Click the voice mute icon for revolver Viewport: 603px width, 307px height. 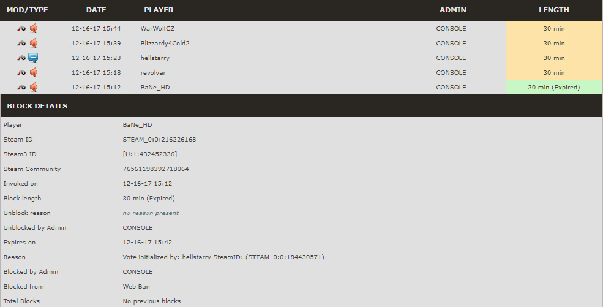(x=34, y=72)
